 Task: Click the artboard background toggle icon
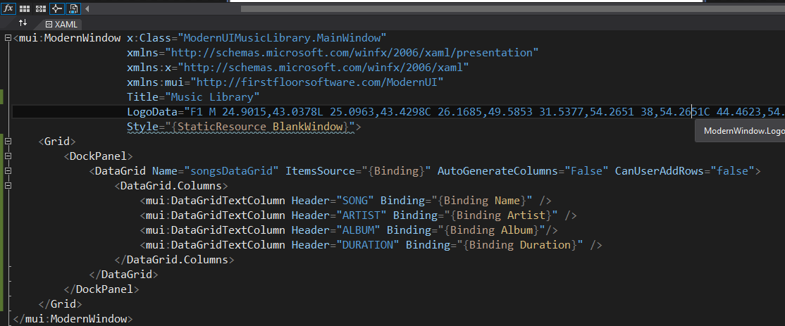coord(73,8)
